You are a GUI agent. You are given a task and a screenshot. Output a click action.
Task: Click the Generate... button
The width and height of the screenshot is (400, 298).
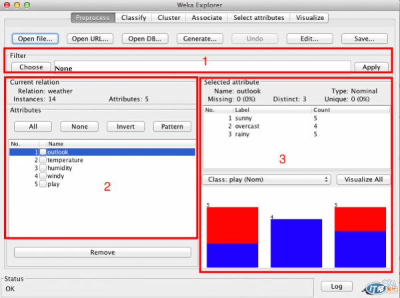(200, 39)
